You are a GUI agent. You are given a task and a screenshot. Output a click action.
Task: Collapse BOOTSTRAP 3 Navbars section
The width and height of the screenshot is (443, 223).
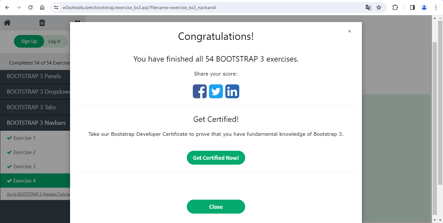point(36,123)
